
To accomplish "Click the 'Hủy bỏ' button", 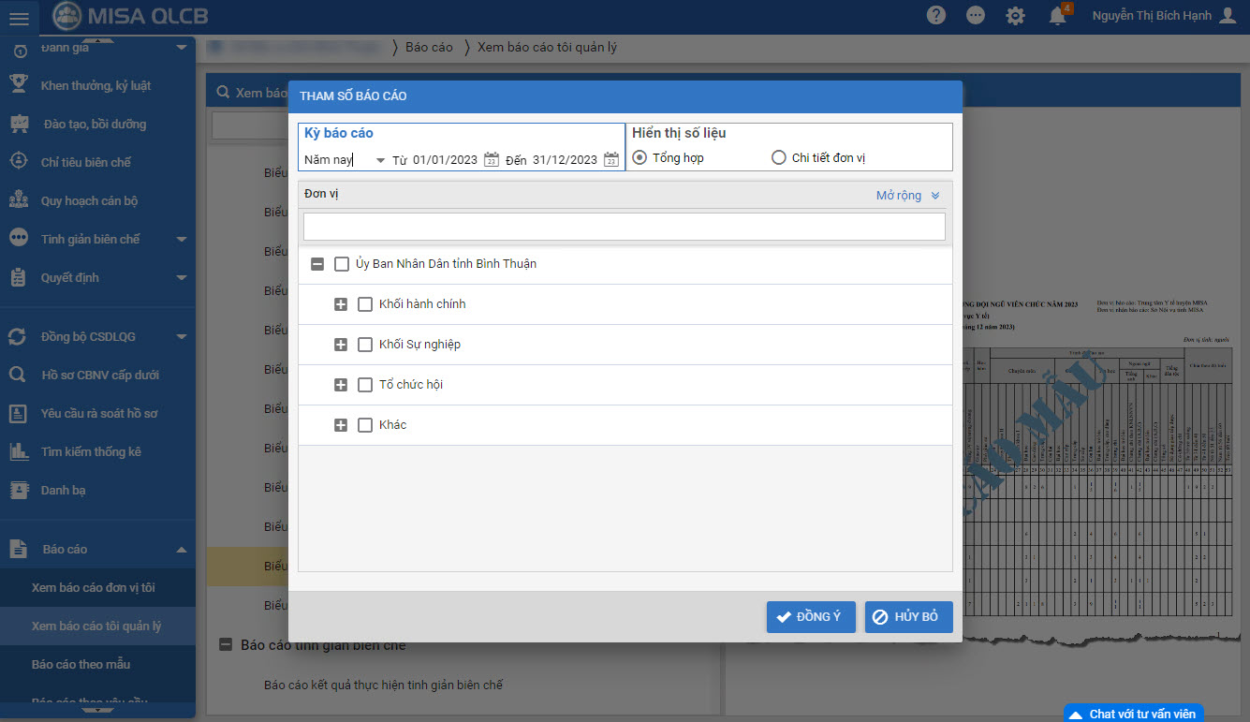I will click(x=908, y=617).
